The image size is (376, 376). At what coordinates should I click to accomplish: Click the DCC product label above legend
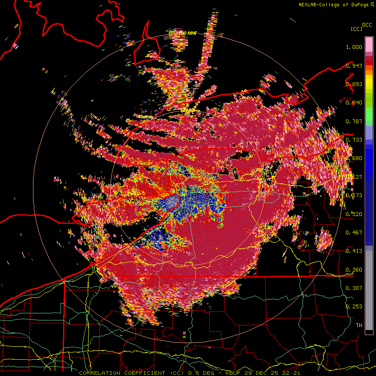pos(367,25)
